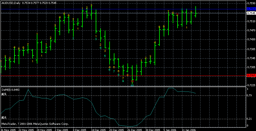Click the 0.7510 price scale value
The image size is (256, 131).
pyautogui.click(x=251, y=21)
